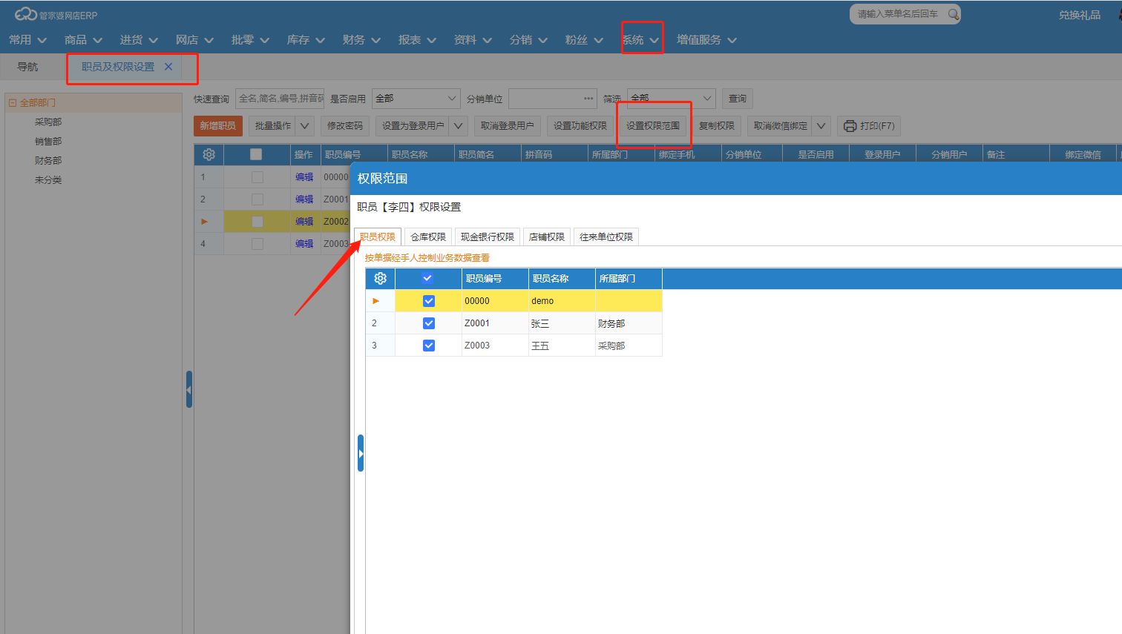
Task: Click the 快速查询 search input field
Action: click(280, 99)
